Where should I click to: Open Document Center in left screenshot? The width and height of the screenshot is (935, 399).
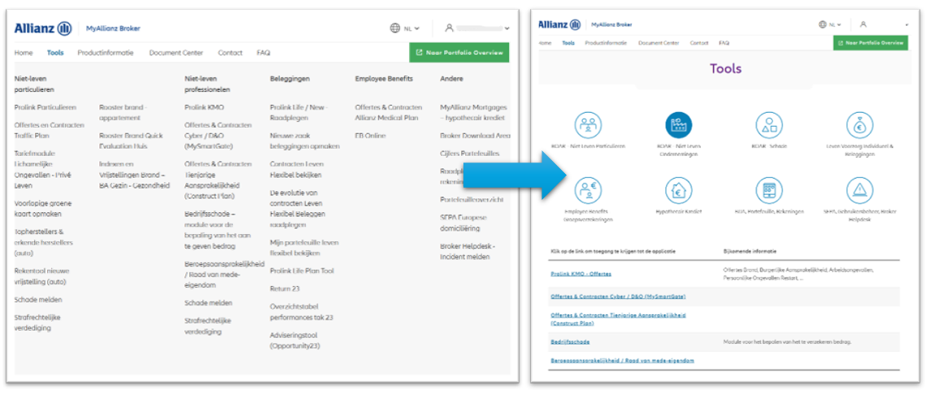[176, 53]
